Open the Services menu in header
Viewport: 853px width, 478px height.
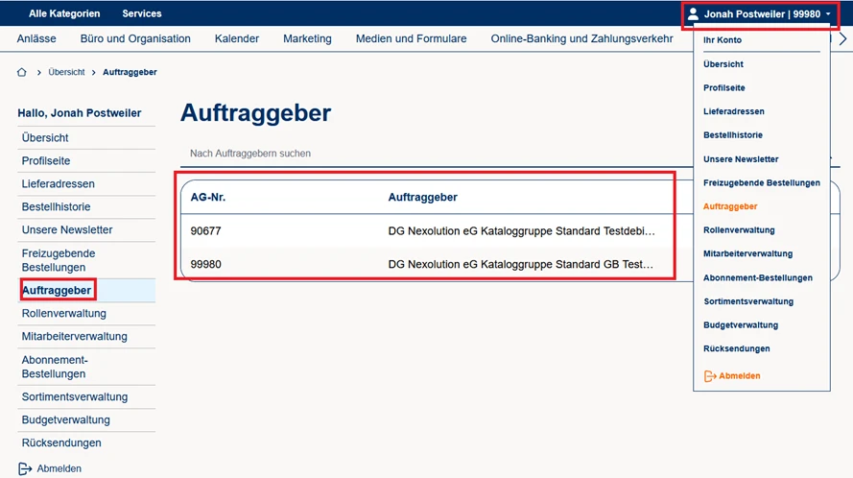point(142,13)
